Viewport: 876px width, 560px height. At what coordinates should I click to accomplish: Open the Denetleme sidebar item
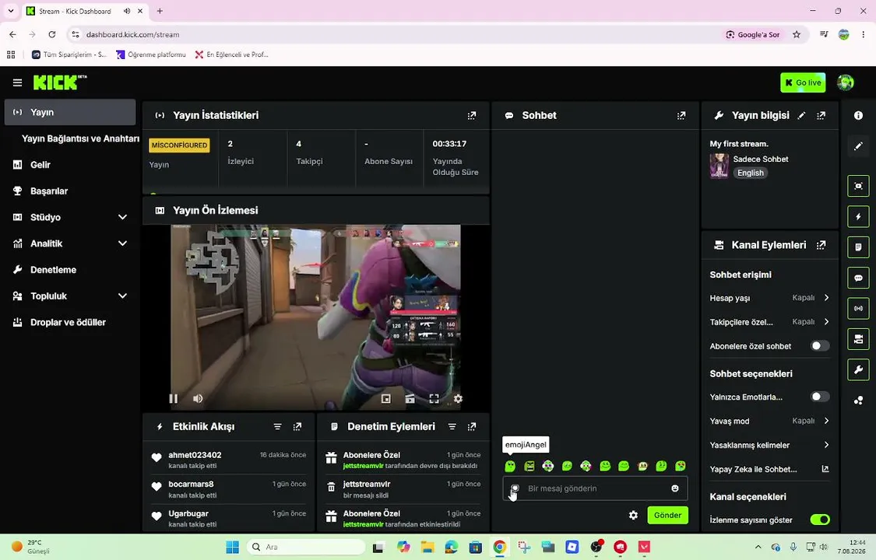coord(70,269)
